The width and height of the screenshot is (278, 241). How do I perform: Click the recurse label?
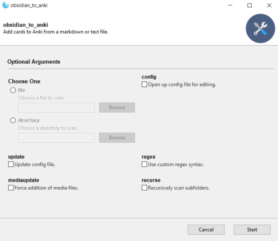(x=151, y=180)
